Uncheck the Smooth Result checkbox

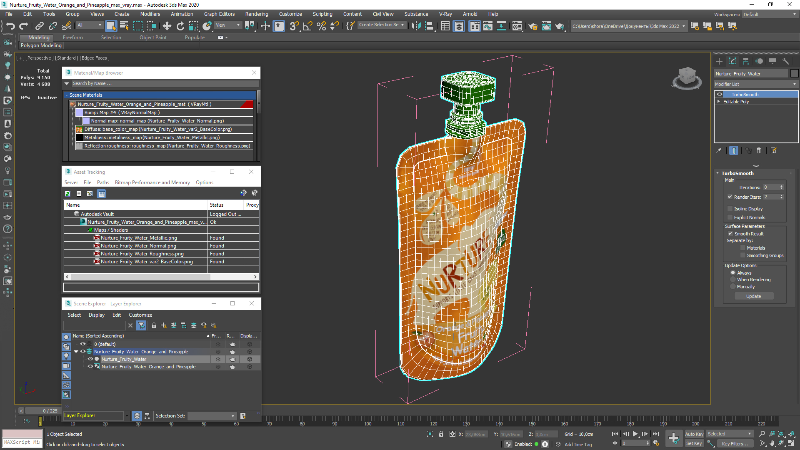pyautogui.click(x=730, y=234)
